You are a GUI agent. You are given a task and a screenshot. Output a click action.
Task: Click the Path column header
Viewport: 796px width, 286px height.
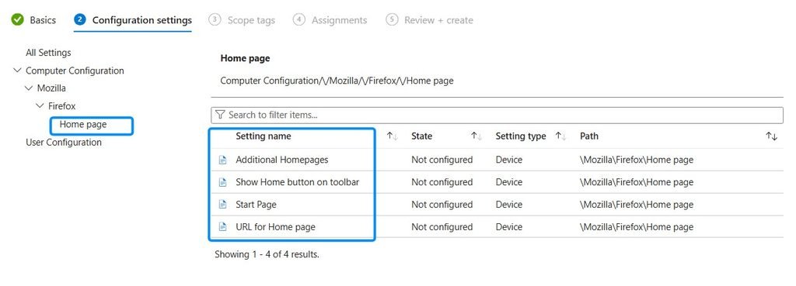point(589,136)
